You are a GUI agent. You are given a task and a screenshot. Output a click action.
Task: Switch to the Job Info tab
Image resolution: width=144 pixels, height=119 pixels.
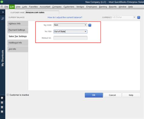click(x=18, y=49)
